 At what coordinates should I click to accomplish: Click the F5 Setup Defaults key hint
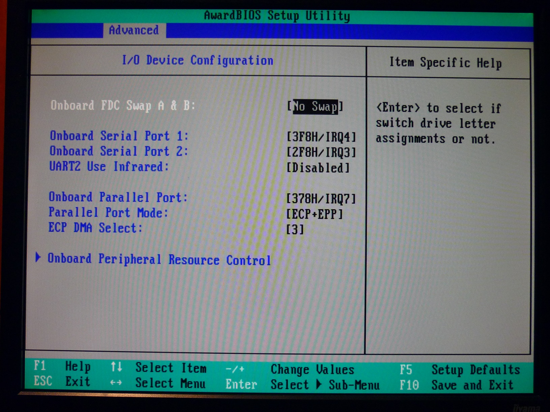(460, 370)
